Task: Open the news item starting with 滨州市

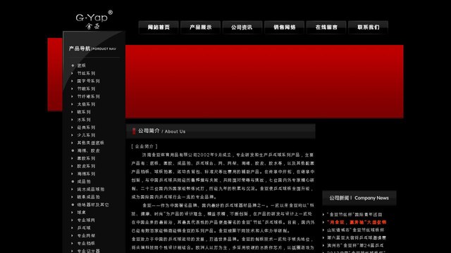Action: [355, 245]
